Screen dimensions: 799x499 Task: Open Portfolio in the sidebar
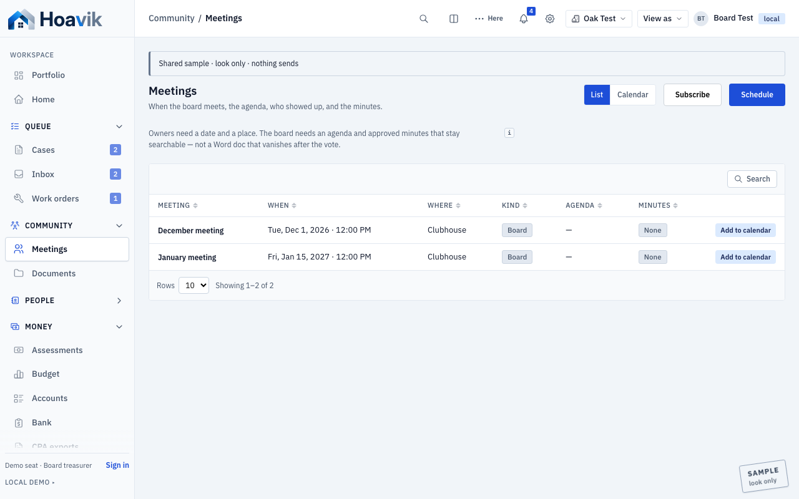[x=67, y=75]
